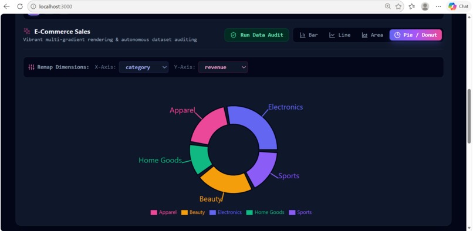This screenshot has height=231, width=473.
Task: Click the Apparel label on the chart
Action: click(182, 110)
